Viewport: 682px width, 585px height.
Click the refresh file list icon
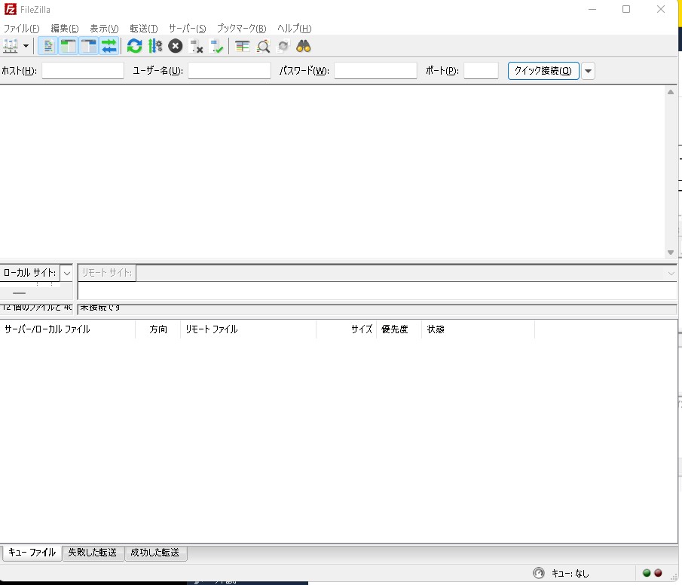(x=134, y=46)
